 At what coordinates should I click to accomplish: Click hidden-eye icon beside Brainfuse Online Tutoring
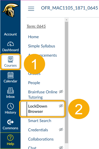pyautogui.click(x=61, y=92)
